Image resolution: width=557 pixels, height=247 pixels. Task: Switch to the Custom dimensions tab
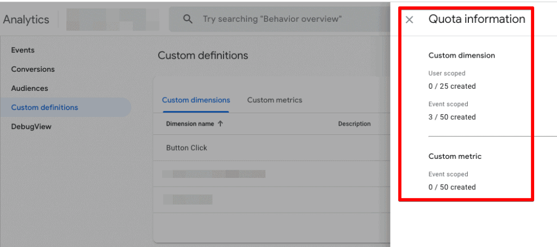(x=196, y=100)
